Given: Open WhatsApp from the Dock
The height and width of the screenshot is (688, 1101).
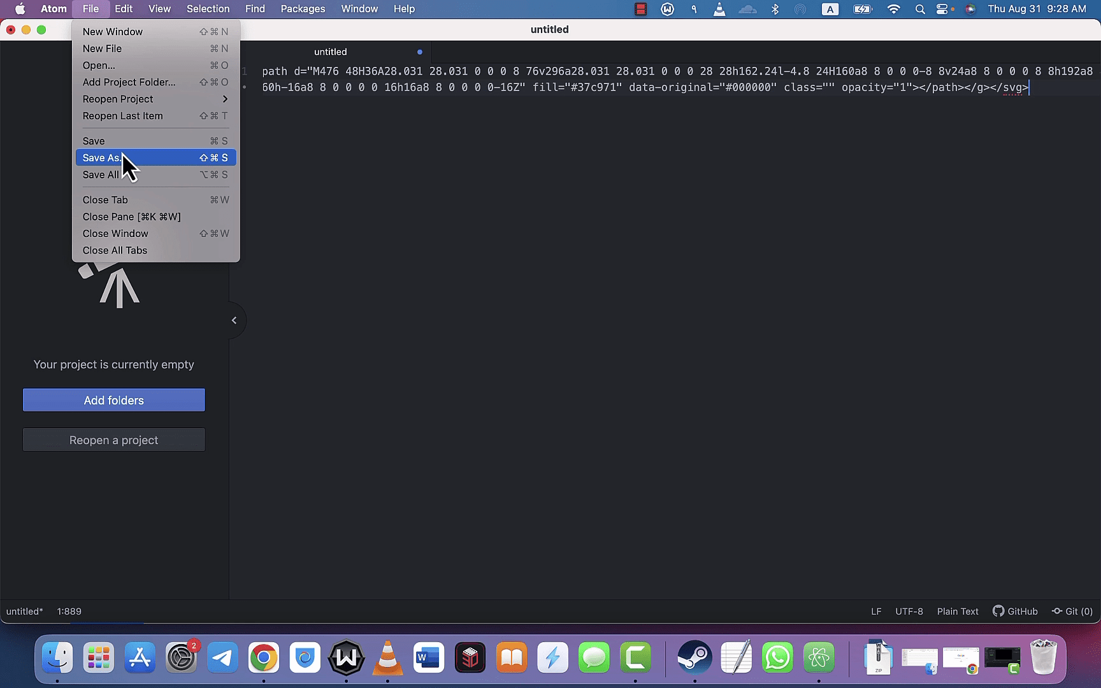Looking at the screenshot, I should 777,657.
